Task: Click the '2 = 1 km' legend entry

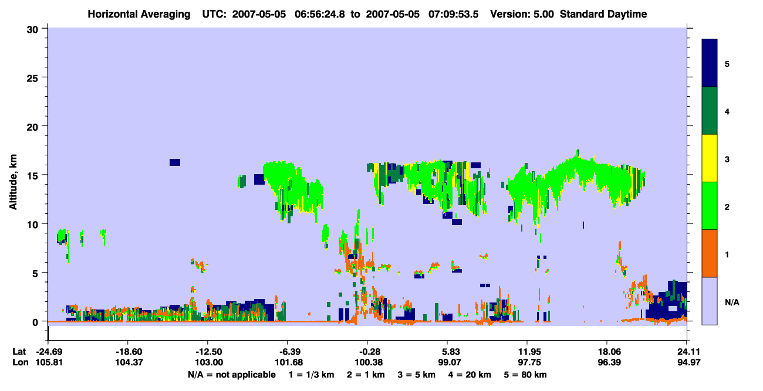Action: [x=365, y=375]
